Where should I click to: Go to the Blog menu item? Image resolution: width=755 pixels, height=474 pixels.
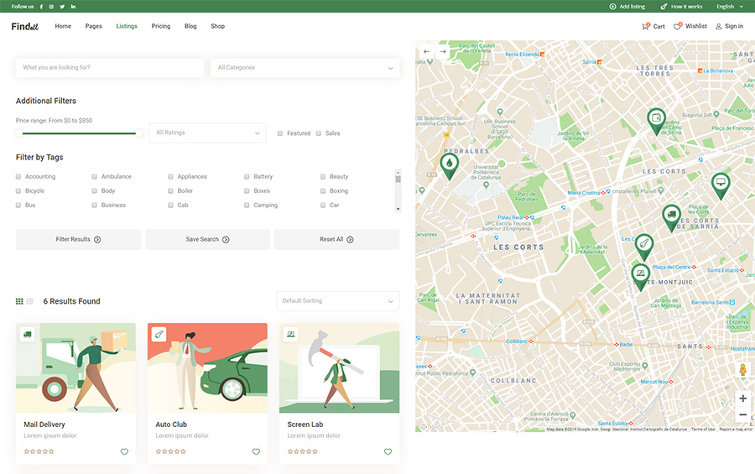[190, 26]
